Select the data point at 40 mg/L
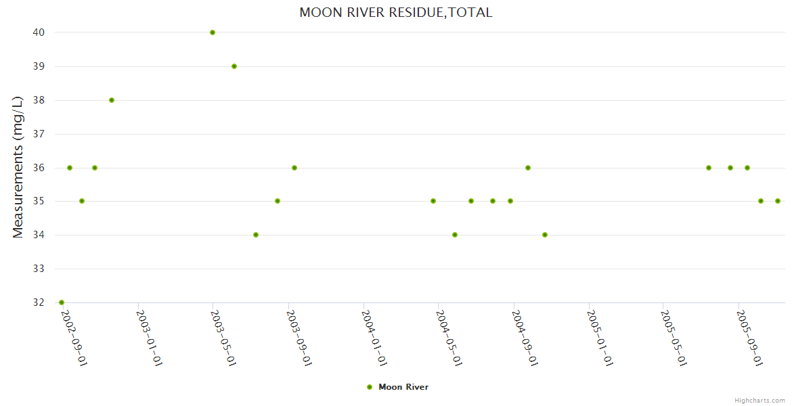The width and height of the screenshot is (792, 406). click(x=213, y=32)
